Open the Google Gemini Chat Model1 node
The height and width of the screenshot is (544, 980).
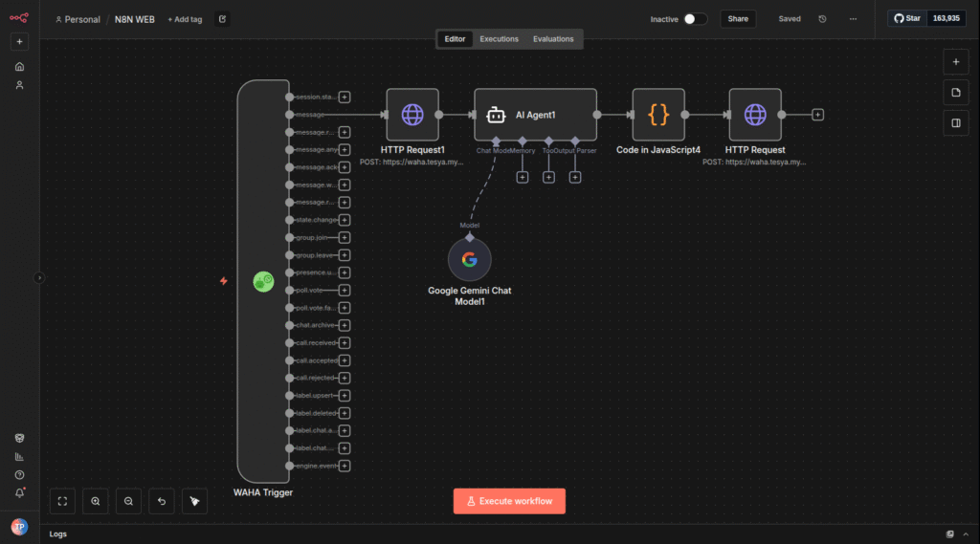tap(469, 259)
